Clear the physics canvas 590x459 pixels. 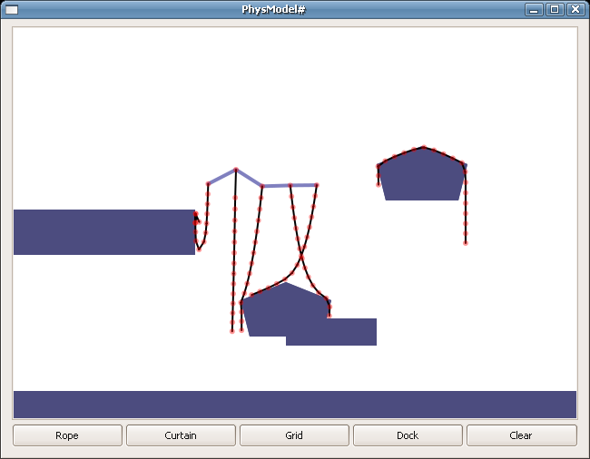[522, 435]
